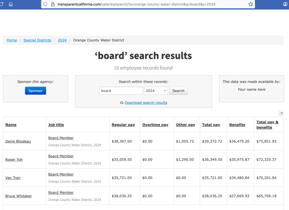Image resolution: width=289 pixels, height=210 pixels.
Task: Open Special Districts breadcrumb
Action: [37, 40]
